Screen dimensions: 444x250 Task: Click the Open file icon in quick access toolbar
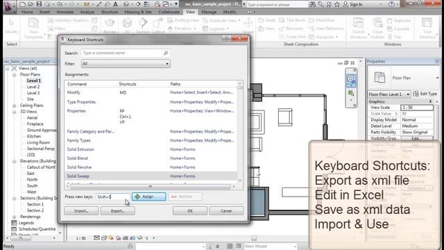pos(31,4)
